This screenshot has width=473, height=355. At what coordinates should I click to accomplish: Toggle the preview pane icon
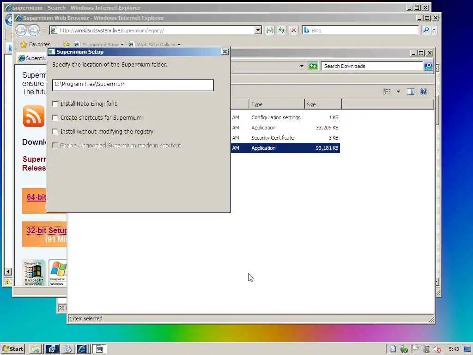(x=410, y=92)
